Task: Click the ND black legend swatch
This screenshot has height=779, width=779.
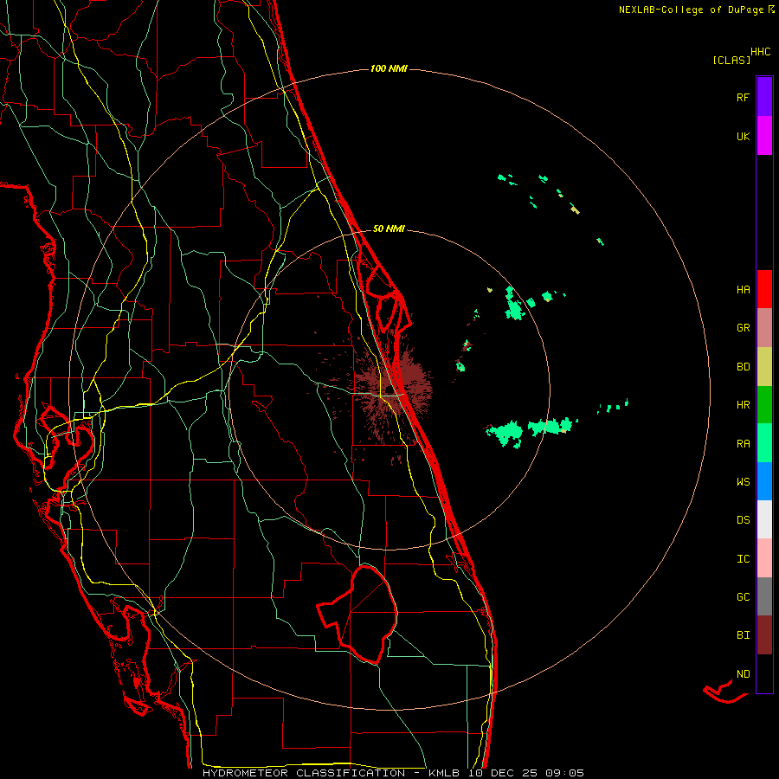Action: tap(764, 673)
